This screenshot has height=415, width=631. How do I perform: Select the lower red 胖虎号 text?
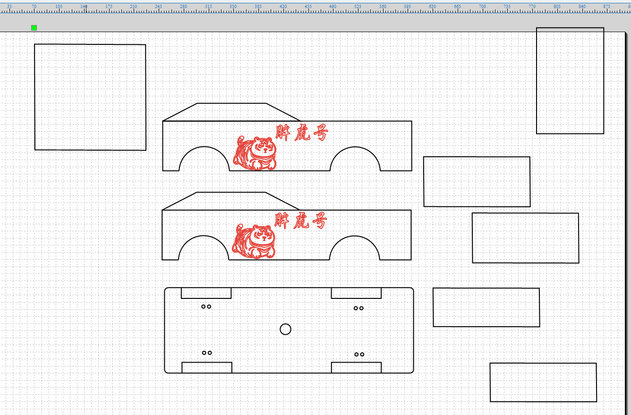pyautogui.click(x=300, y=220)
